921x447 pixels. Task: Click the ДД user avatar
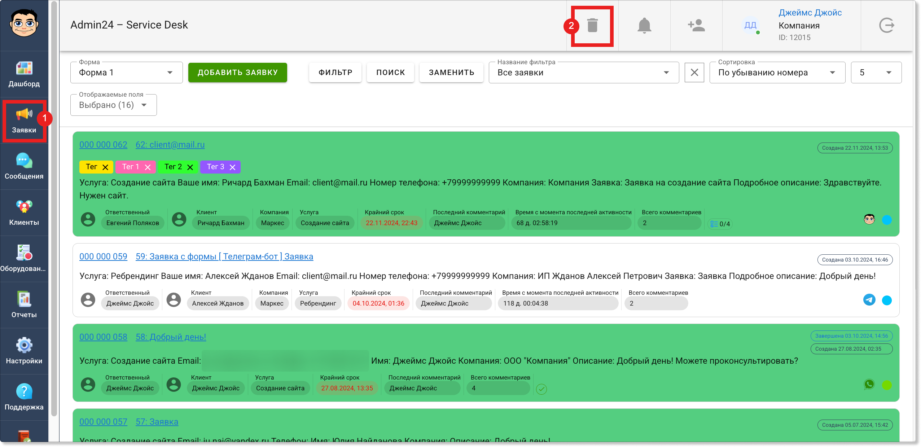click(750, 26)
